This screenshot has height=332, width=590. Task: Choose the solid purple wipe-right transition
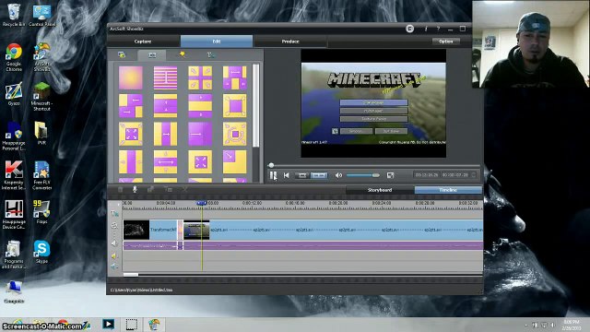200,134
